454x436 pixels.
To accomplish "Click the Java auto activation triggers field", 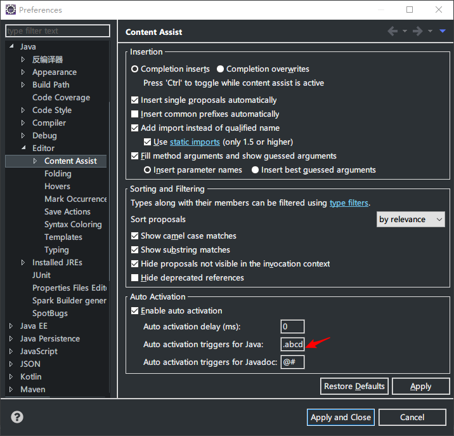I will 293,345.
